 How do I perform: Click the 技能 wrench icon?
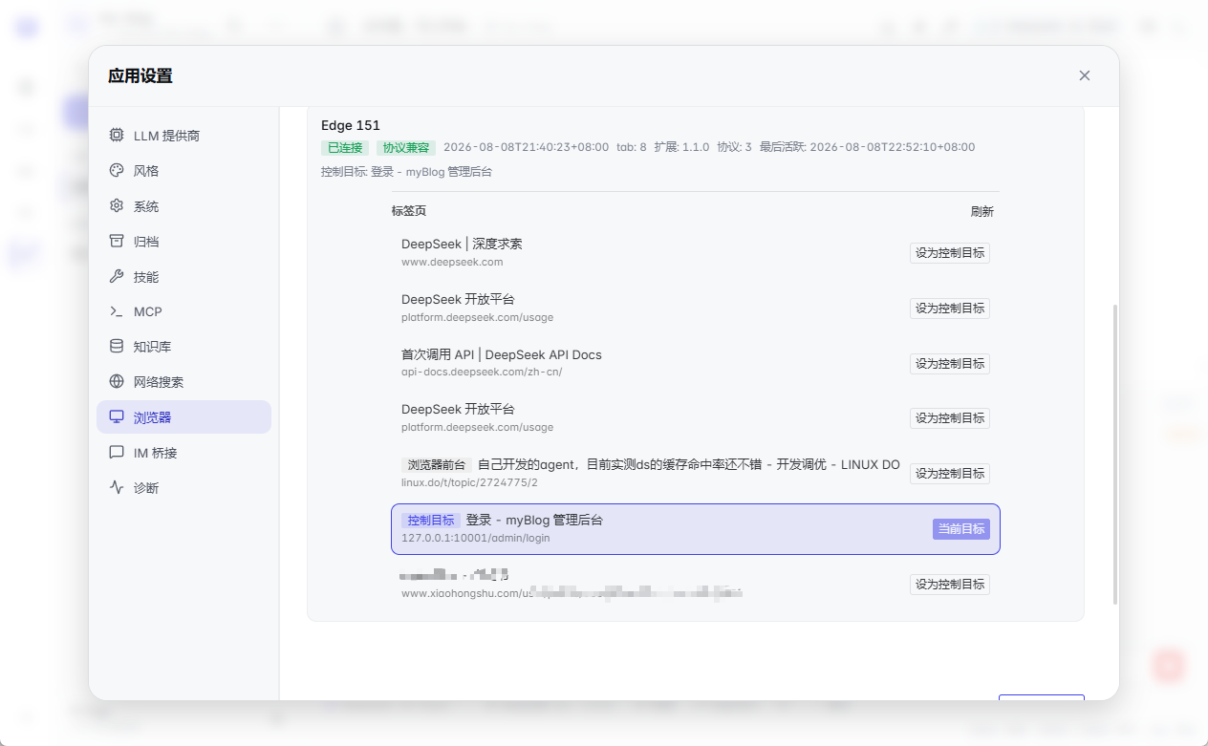[117, 276]
